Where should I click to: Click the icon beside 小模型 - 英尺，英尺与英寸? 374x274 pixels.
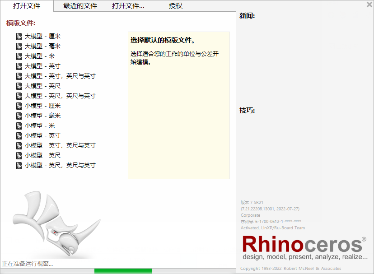pyautogui.click(x=19, y=166)
